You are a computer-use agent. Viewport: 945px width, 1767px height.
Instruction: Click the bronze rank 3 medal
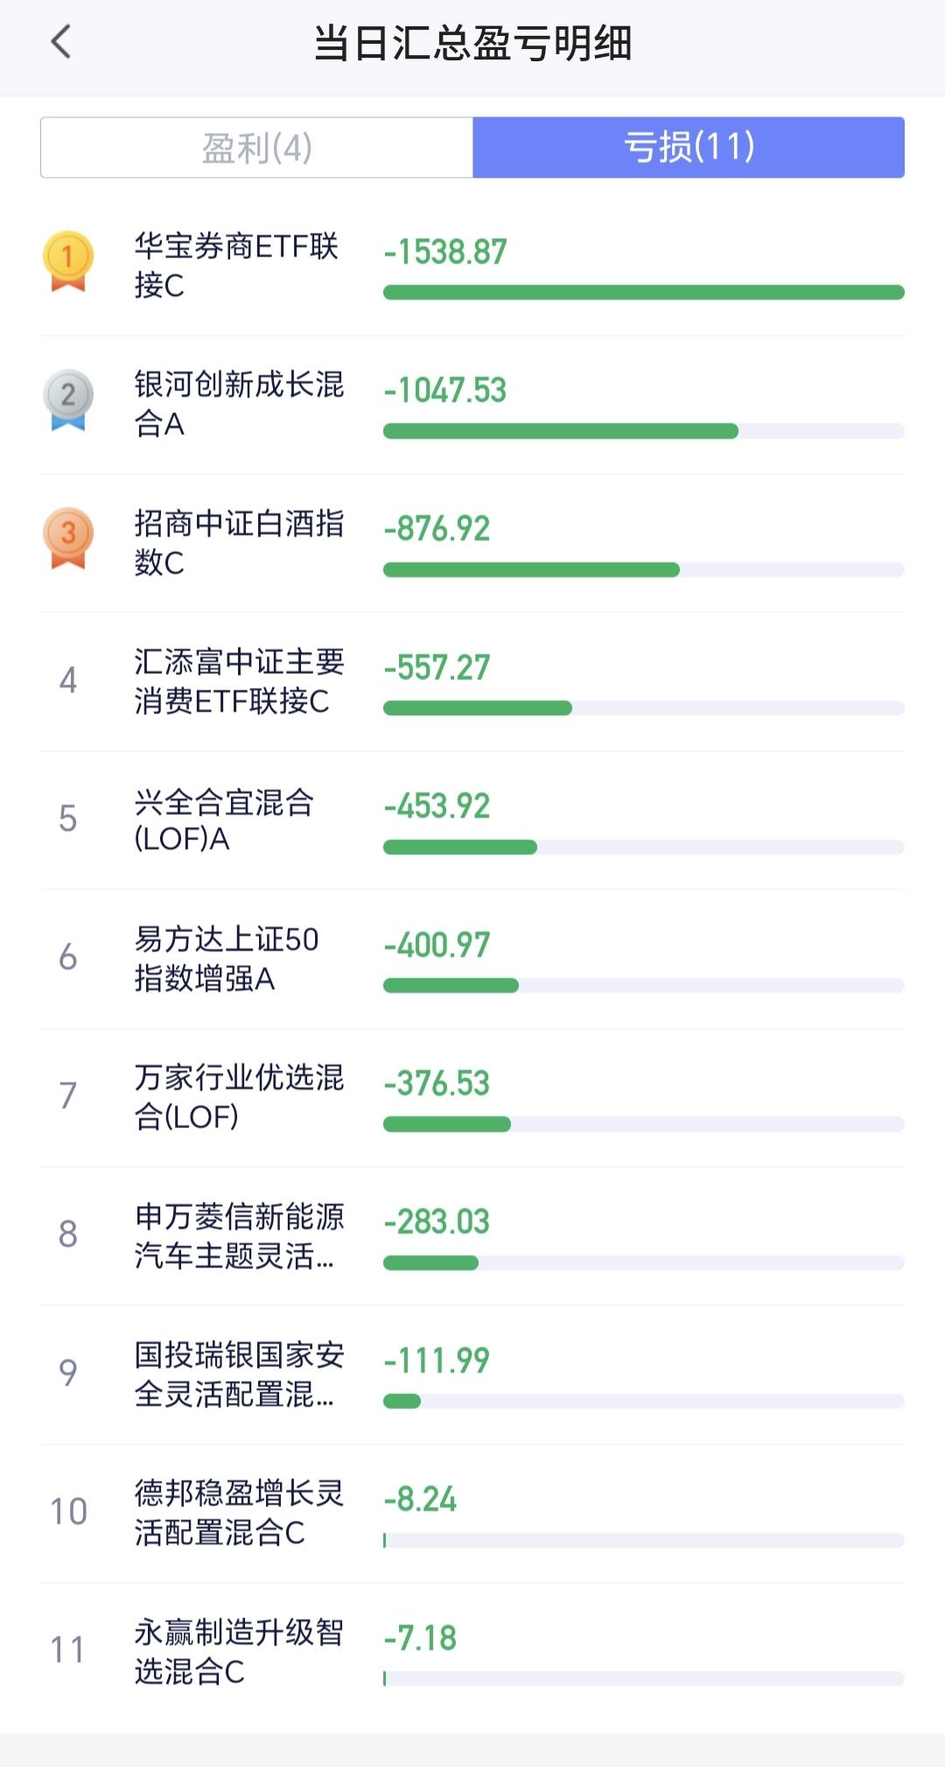point(68,537)
